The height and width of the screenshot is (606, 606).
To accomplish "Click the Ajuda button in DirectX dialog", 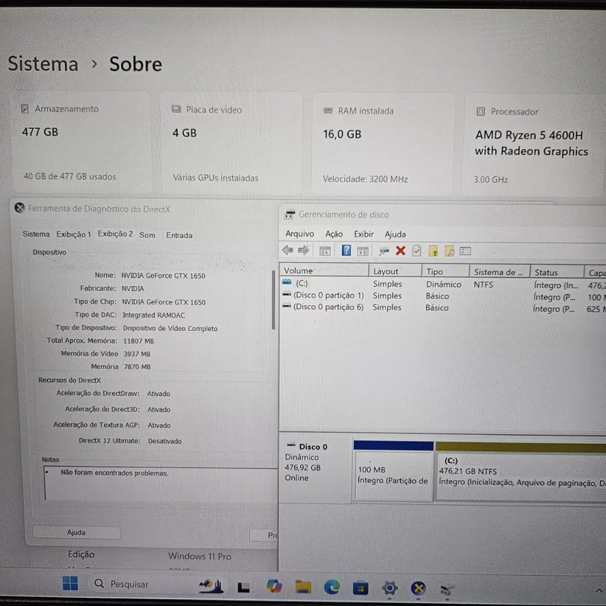I will (76, 532).
